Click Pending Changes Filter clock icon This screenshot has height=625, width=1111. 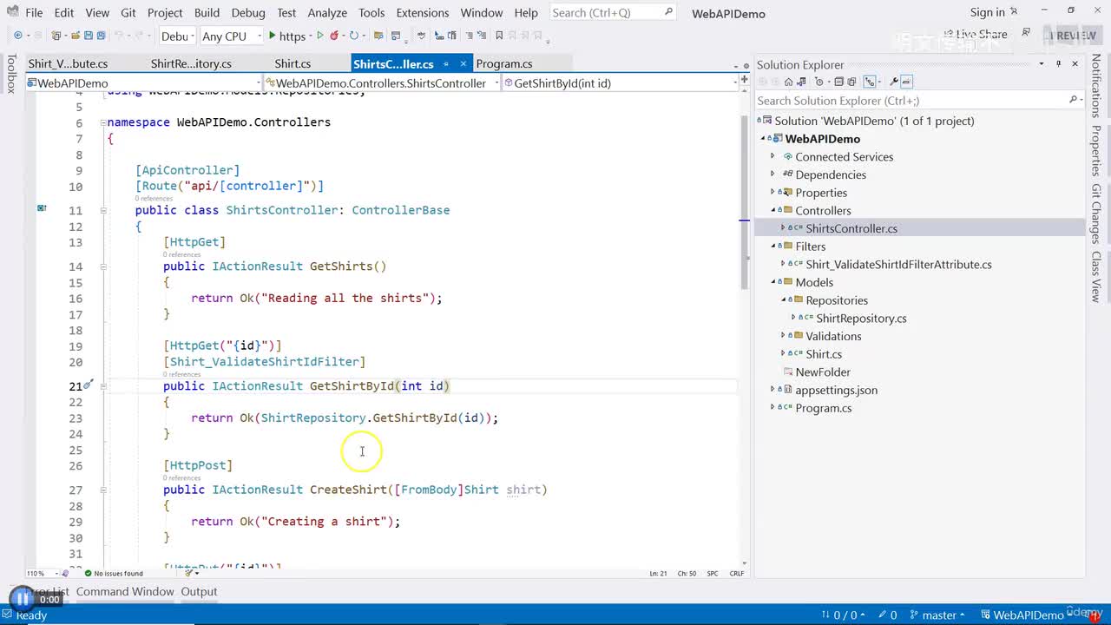click(819, 82)
